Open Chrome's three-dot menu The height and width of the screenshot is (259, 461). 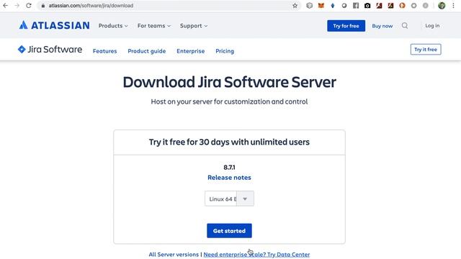click(x=453, y=6)
